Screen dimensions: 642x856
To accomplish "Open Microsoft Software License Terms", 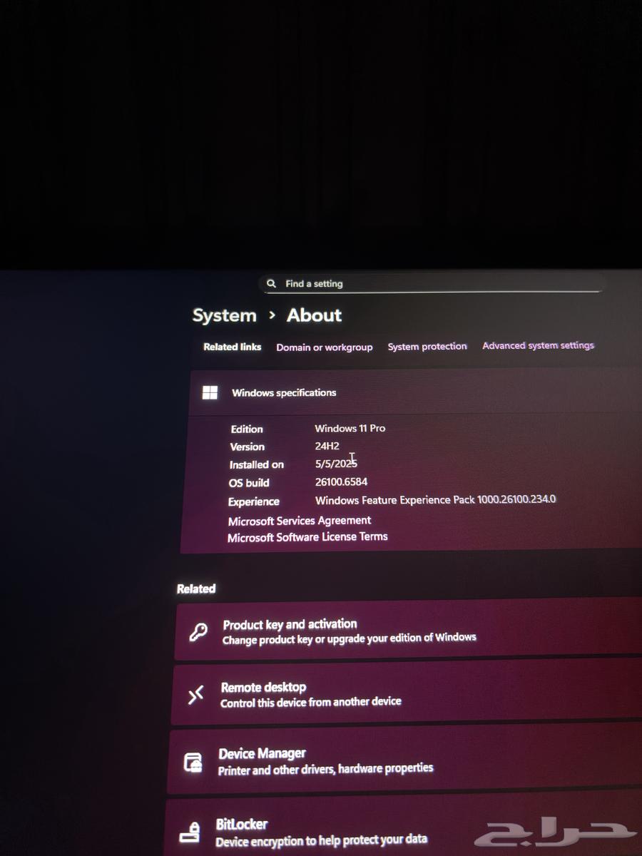I will (307, 536).
